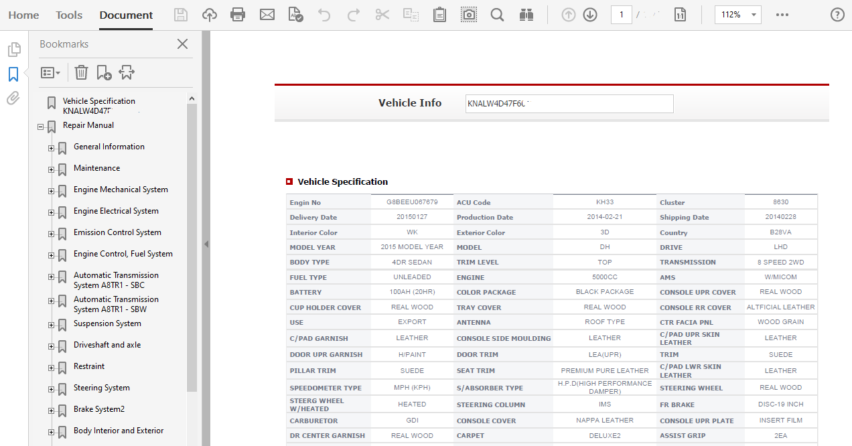
Task: Open bookmark options dropdown menu
Action: click(50, 72)
